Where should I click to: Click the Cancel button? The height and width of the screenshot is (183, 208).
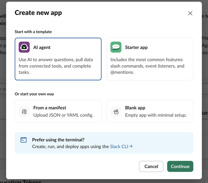[151, 166]
